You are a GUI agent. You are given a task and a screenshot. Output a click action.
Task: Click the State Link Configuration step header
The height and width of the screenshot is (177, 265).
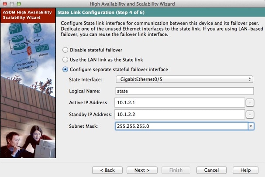101,13
